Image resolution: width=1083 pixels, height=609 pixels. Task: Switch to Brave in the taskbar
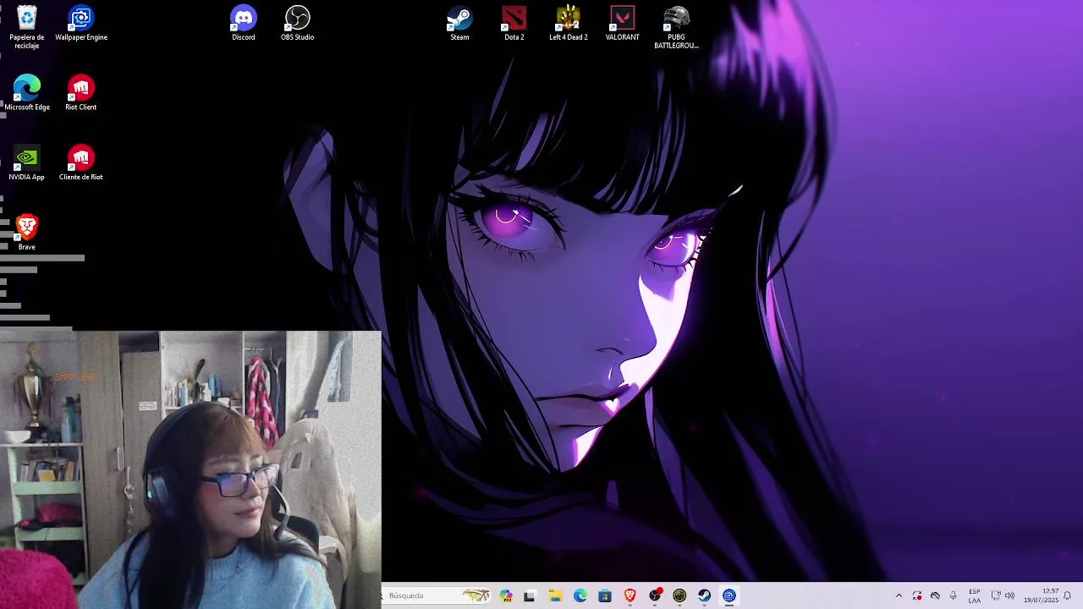(629, 595)
